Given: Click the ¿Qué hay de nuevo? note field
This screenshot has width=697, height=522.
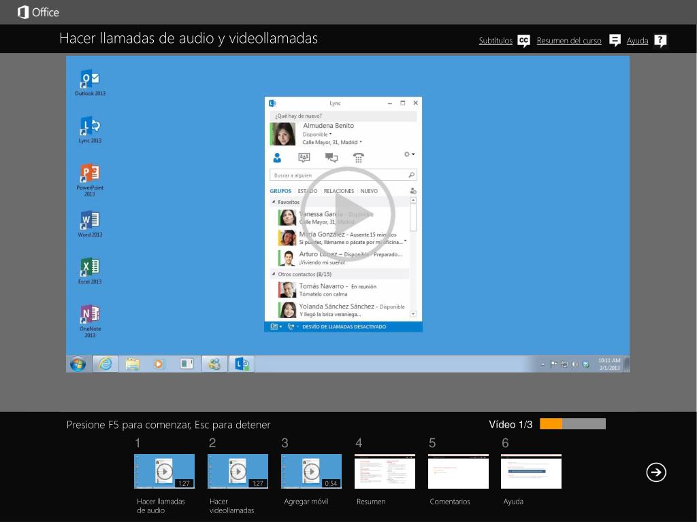Looking at the screenshot, I should point(343,116).
